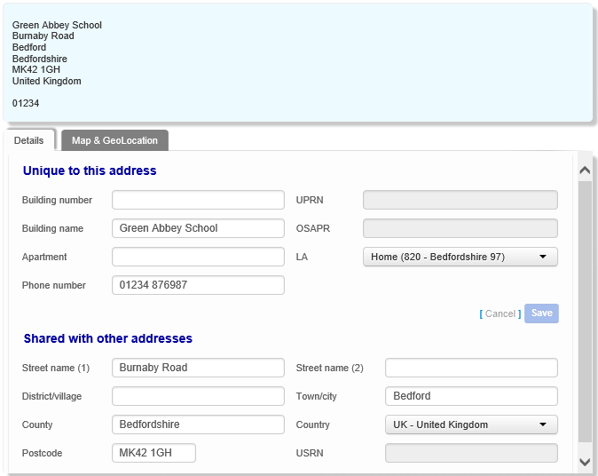Click the Building number input field

[198, 200]
